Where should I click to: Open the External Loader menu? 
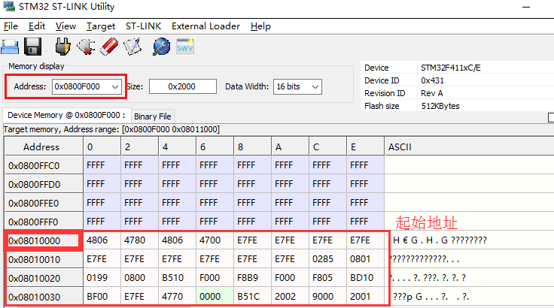click(x=205, y=26)
